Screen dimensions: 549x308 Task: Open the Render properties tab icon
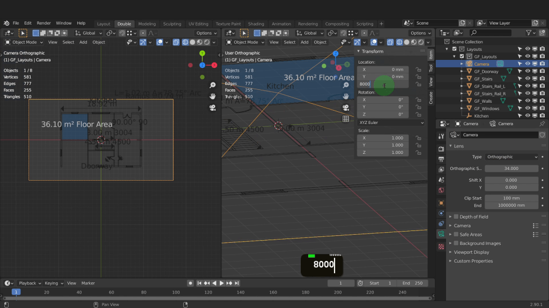coord(441,149)
